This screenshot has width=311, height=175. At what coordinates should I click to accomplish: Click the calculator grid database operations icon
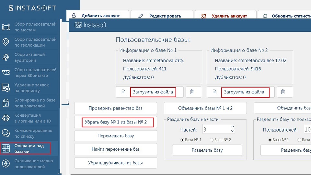tap(6, 148)
